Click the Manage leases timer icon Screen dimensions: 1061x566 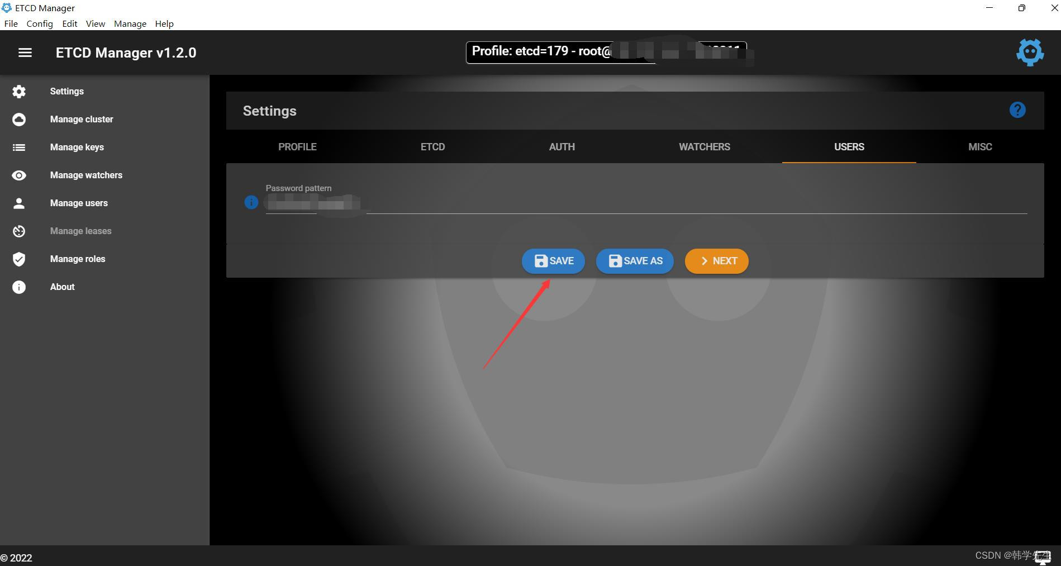(x=19, y=231)
